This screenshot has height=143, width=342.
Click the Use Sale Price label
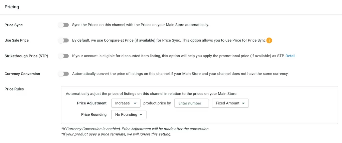[17, 41]
